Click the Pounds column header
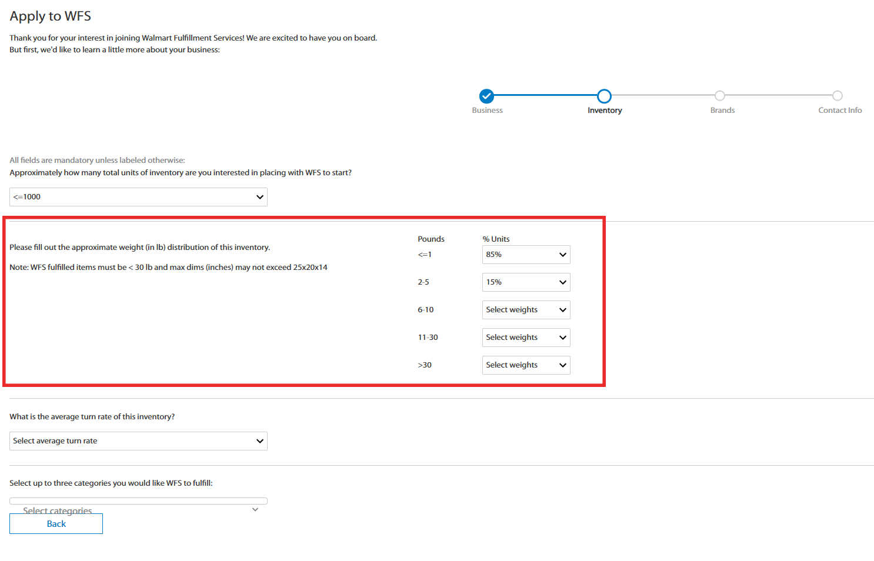The height and width of the screenshot is (561, 874). tap(431, 239)
